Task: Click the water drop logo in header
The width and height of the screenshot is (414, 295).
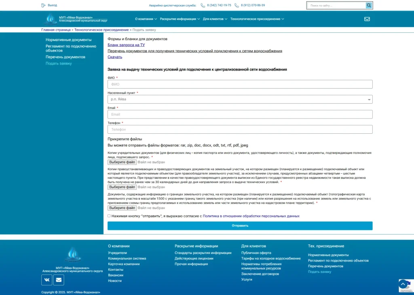Action: [51, 19]
